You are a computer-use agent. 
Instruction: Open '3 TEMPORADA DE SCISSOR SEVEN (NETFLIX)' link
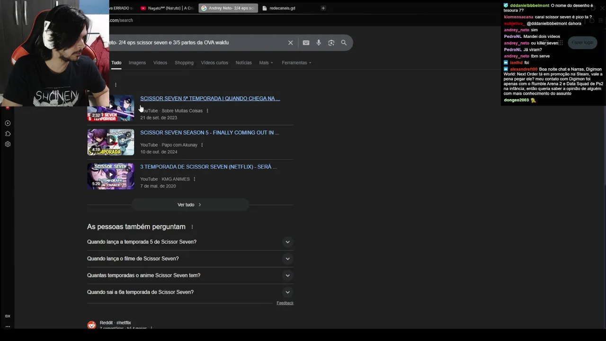(208, 167)
